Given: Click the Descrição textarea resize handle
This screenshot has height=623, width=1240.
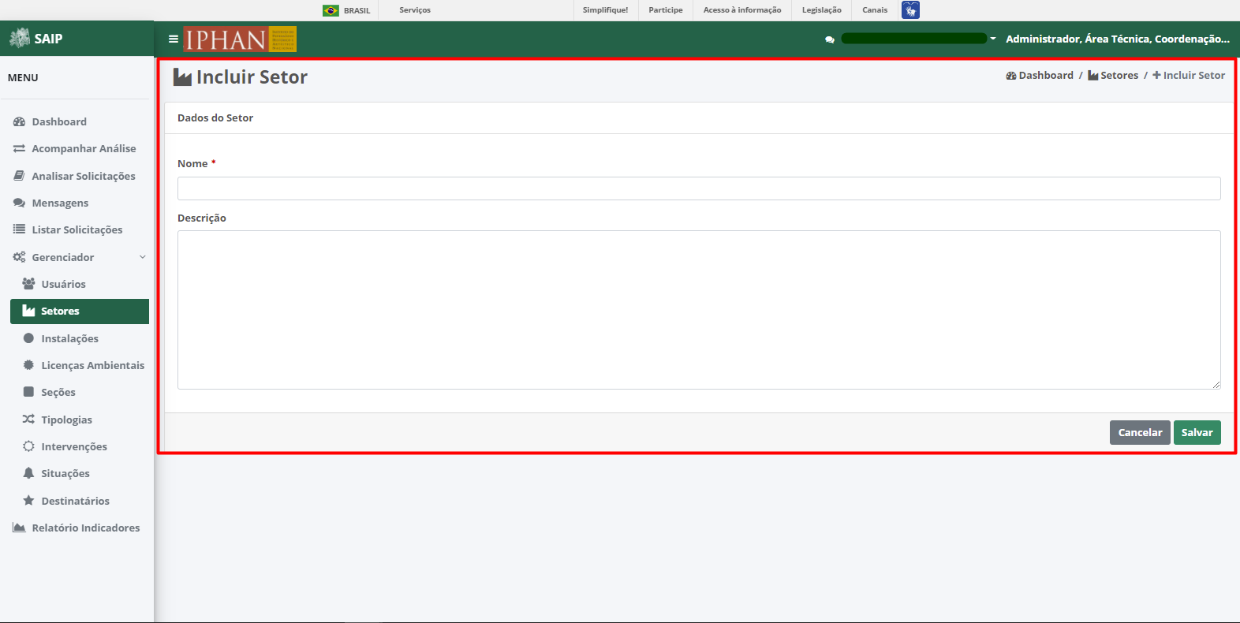Looking at the screenshot, I should point(1216,385).
